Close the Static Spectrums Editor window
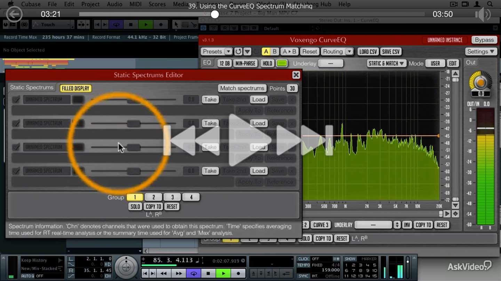Screen dimensions: 501x281 tap(296, 75)
